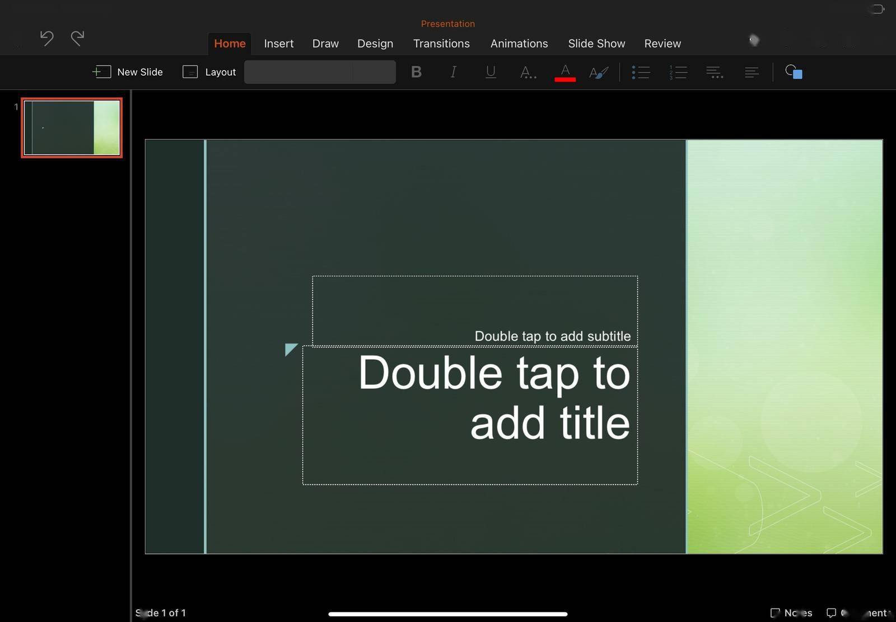Select slide 1 thumbnail
The width and height of the screenshot is (896, 622).
coord(72,128)
